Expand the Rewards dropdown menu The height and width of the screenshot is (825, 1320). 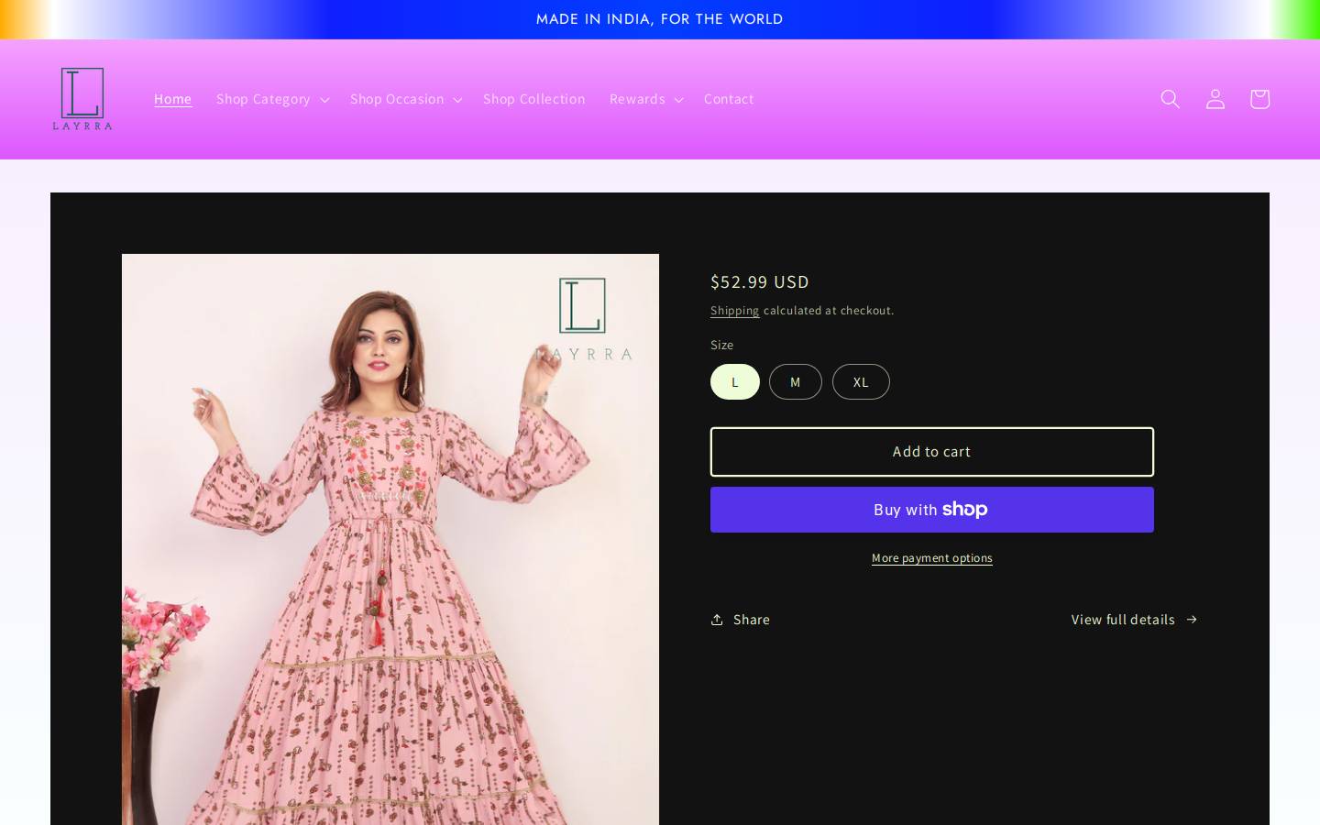[x=646, y=99]
